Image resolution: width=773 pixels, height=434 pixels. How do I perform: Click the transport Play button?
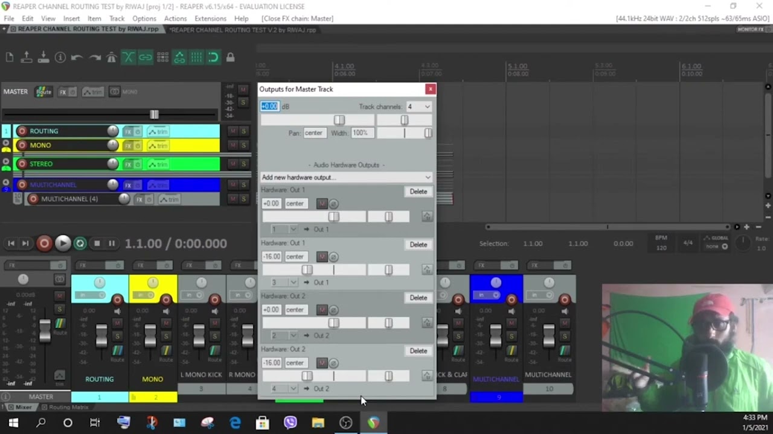pyautogui.click(x=63, y=244)
